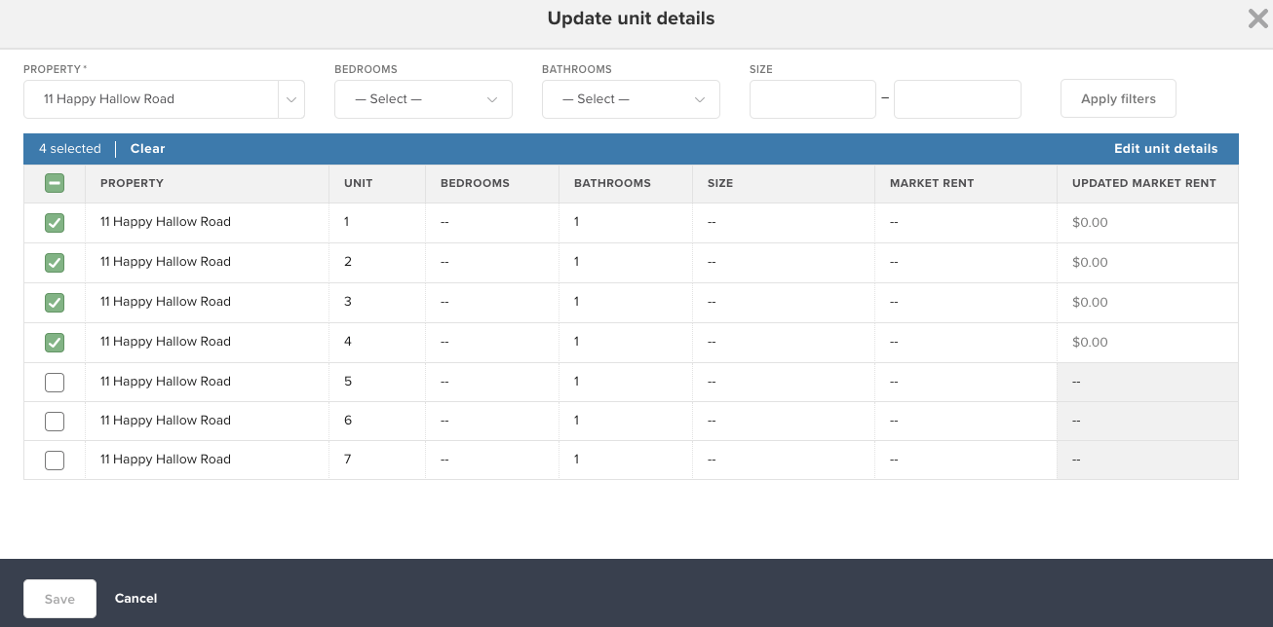Uncheck the checkbox for unit 1

55,222
